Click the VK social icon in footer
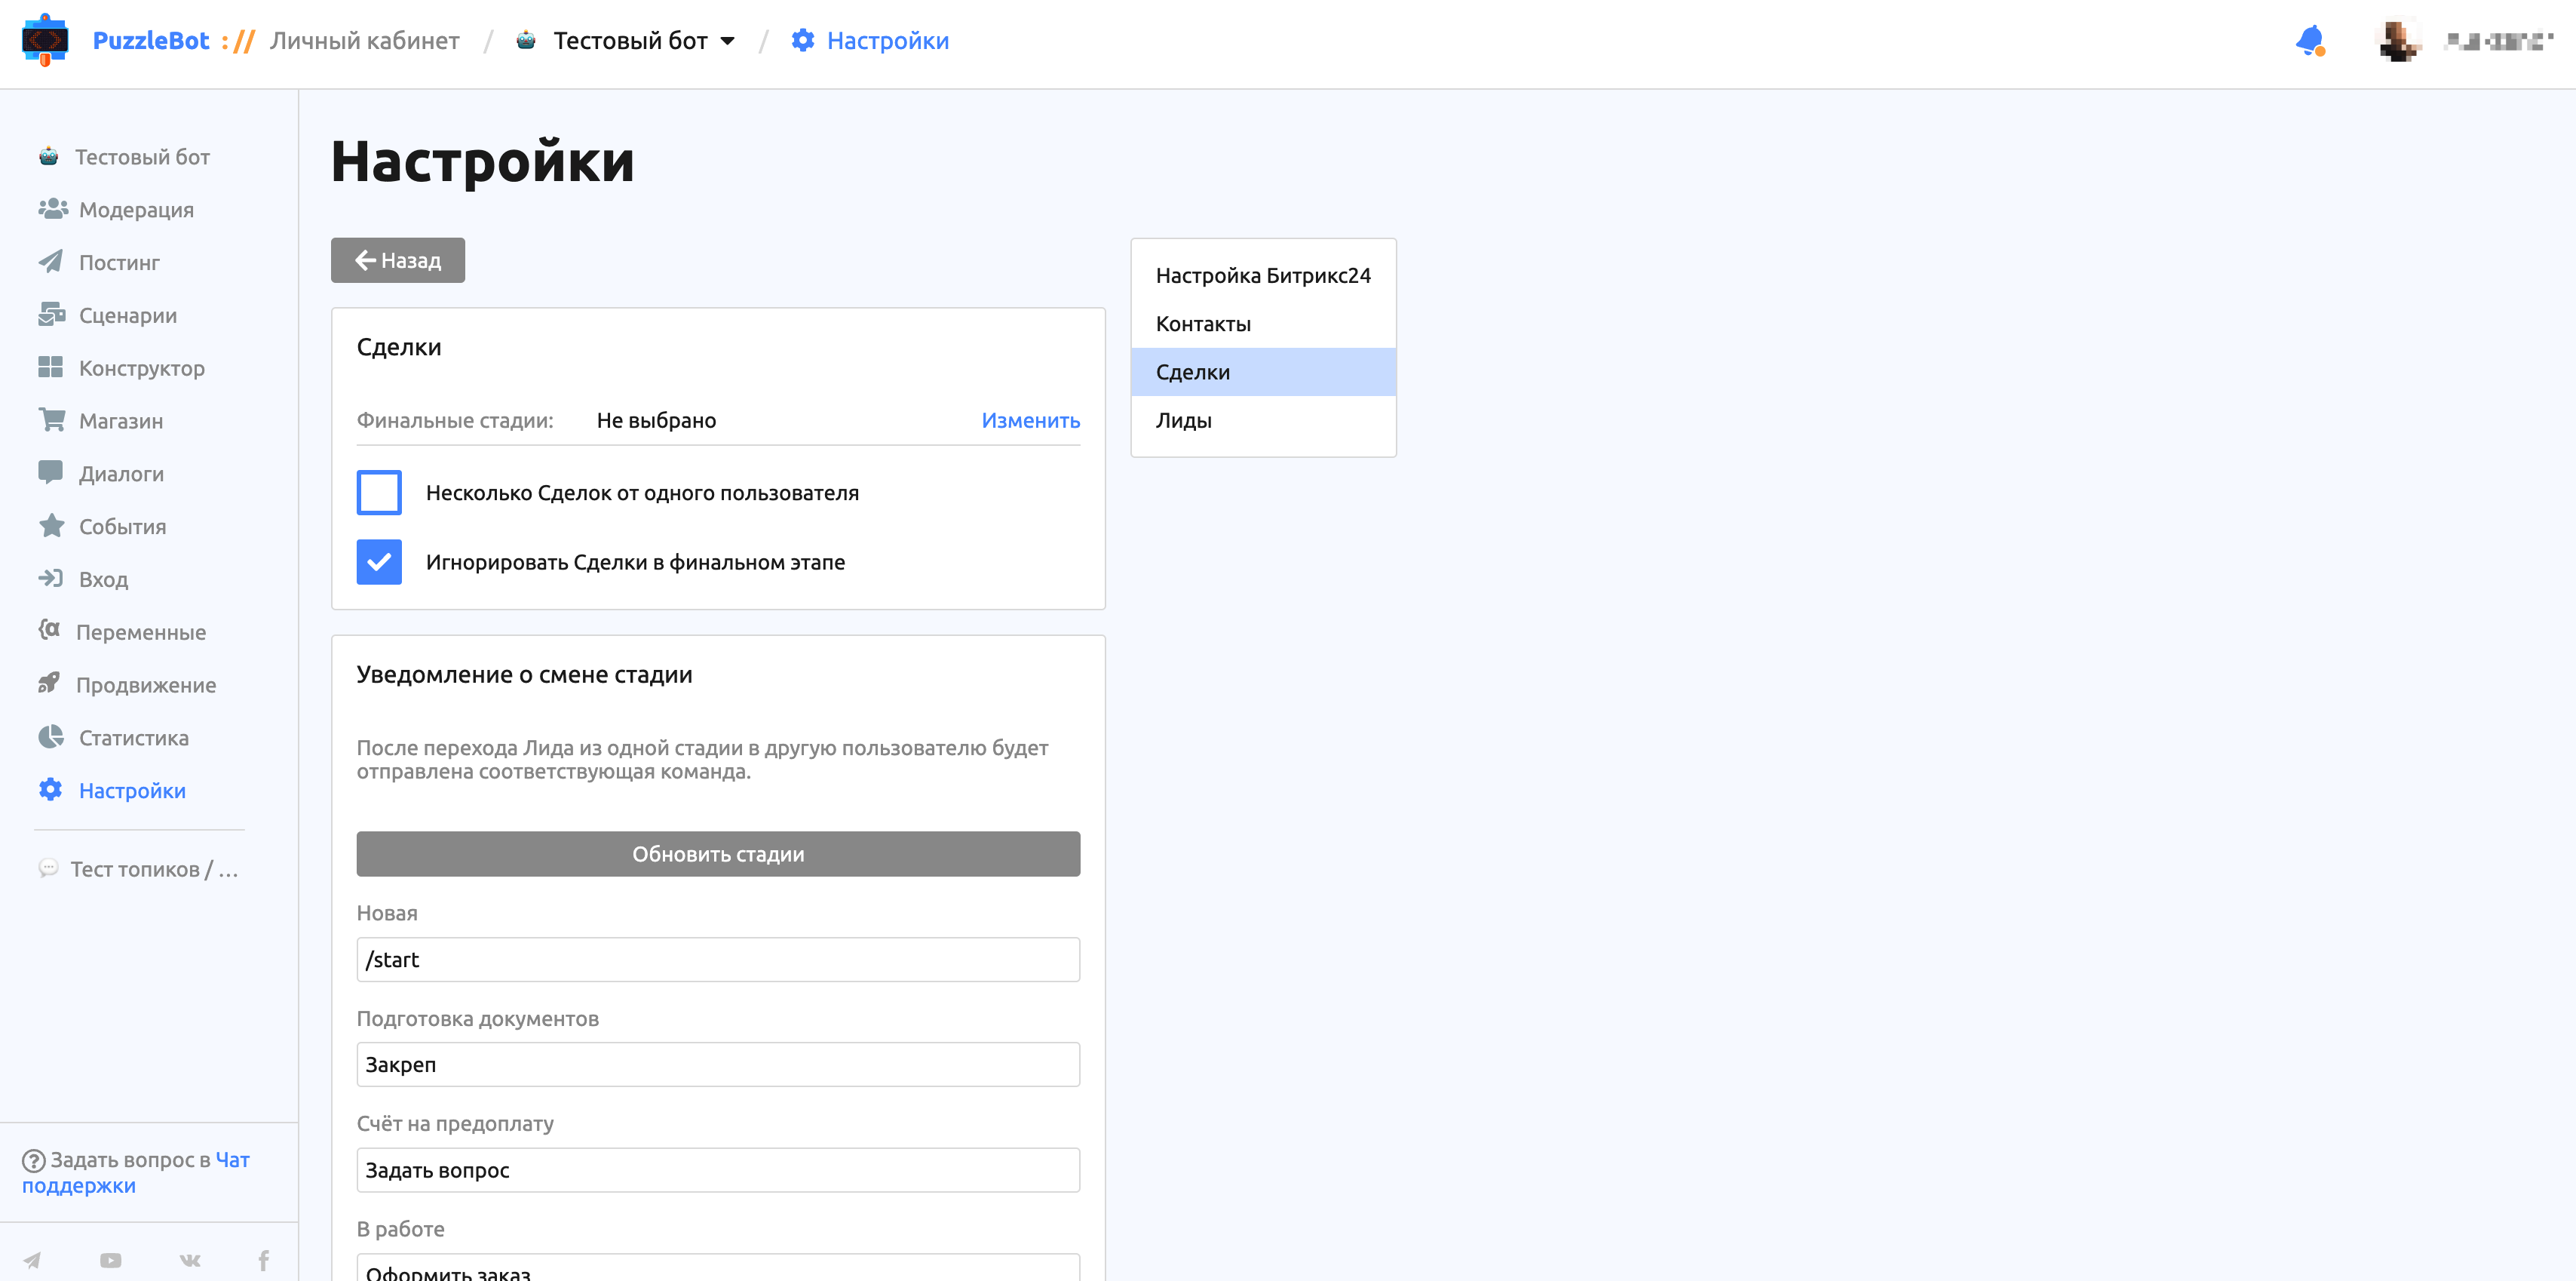 (190, 1260)
